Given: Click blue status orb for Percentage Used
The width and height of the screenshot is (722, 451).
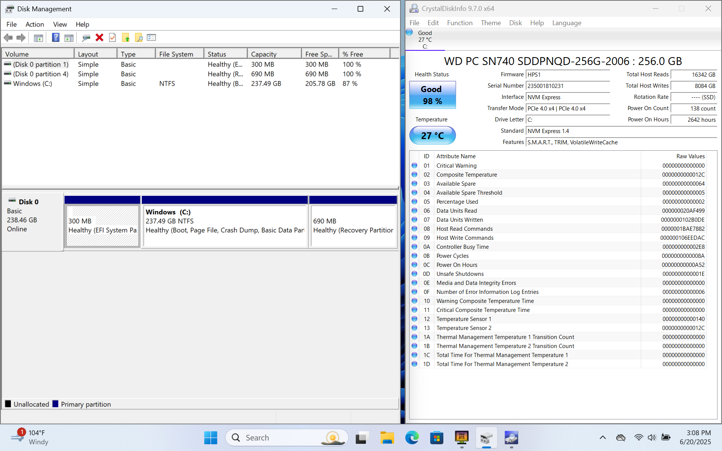Looking at the screenshot, I should tap(414, 201).
